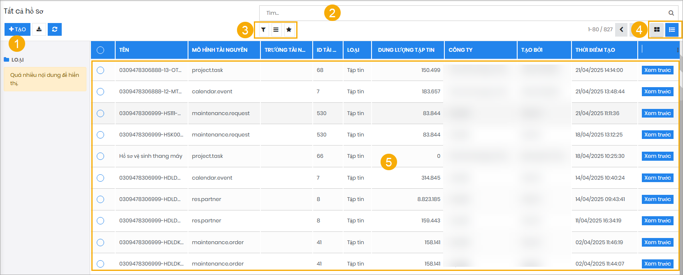Click the TẠO create button
Screen dimensions: 683x275
pos(17,29)
